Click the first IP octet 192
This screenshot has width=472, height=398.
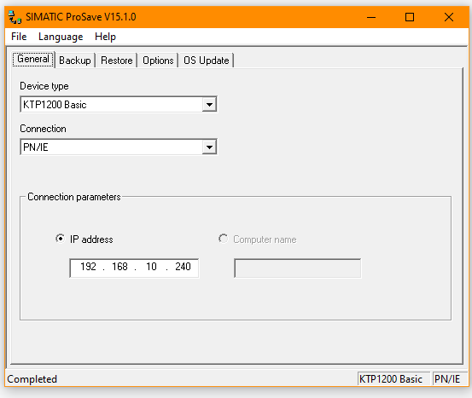pyautogui.click(x=88, y=267)
